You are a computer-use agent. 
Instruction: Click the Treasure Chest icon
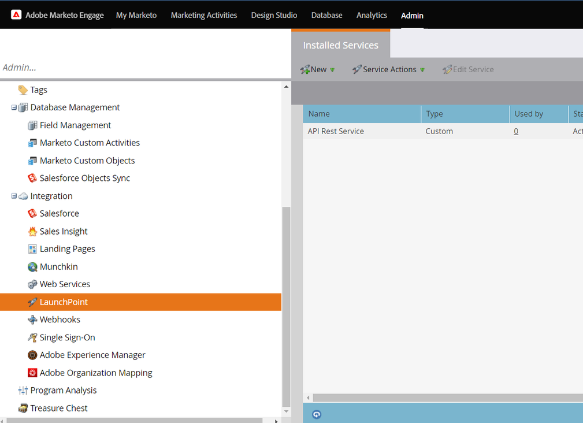[23, 408]
